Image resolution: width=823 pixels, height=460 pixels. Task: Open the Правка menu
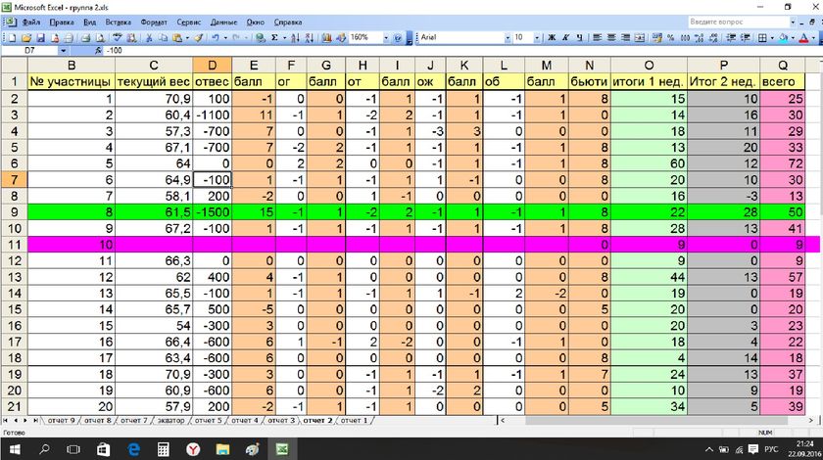(62, 23)
